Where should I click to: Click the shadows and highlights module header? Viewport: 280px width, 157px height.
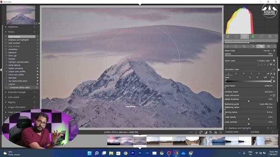(x=240, y=128)
